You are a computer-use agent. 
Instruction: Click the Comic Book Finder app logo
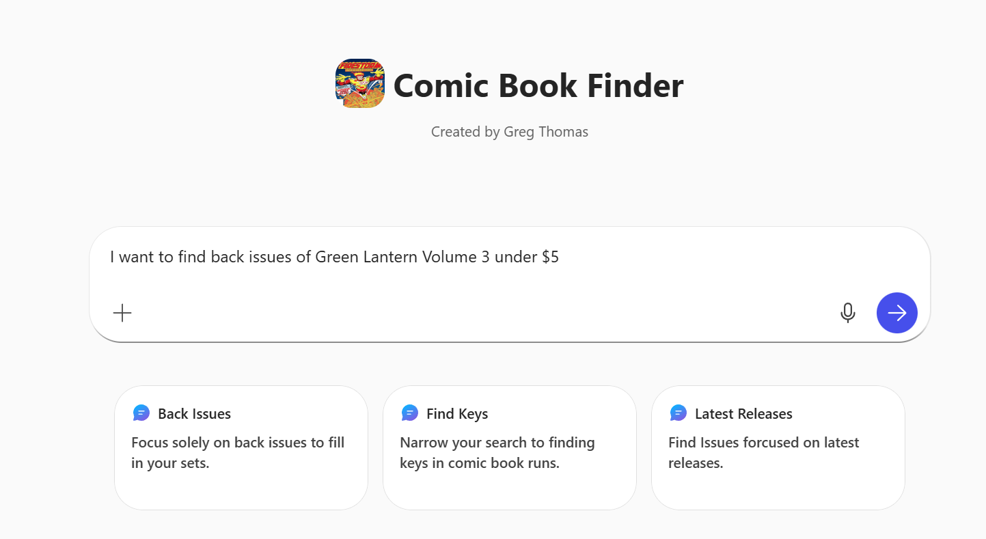point(359,83)
